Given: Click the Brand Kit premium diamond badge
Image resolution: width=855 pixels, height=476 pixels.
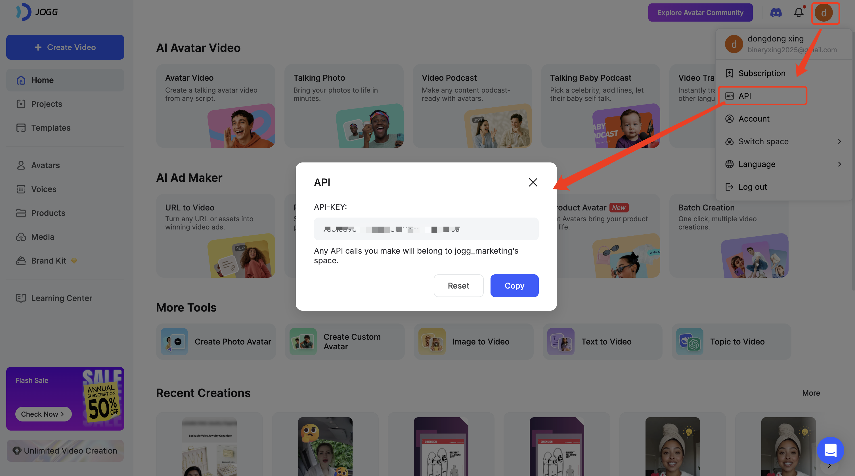Looking at the screenshot, I should [x=74, y=261].
